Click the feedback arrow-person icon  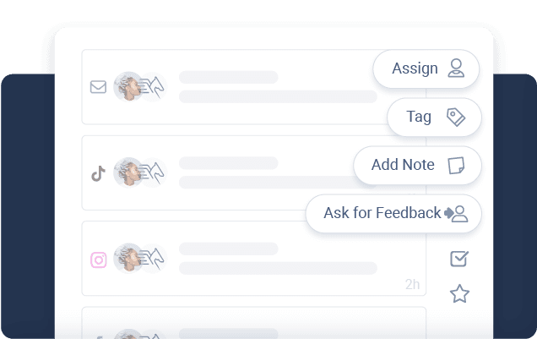[456, 214]
